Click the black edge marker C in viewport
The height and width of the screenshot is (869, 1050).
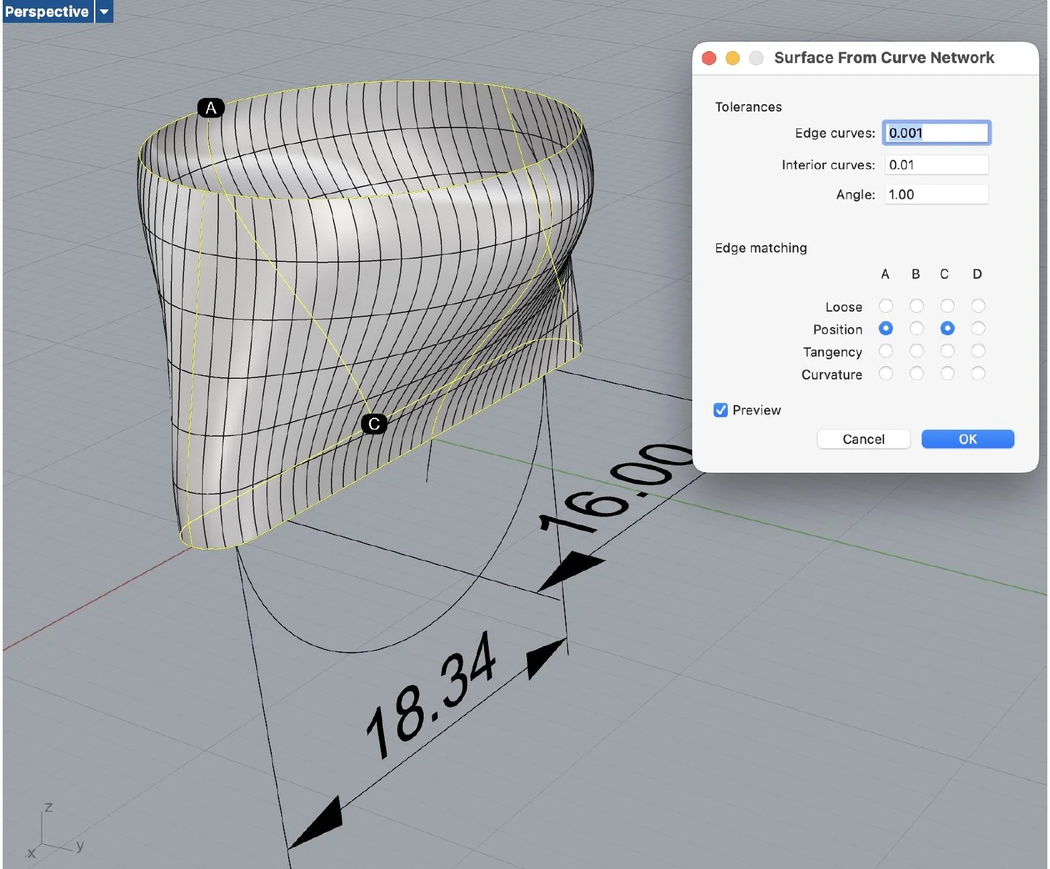click(x=374, y=424)
